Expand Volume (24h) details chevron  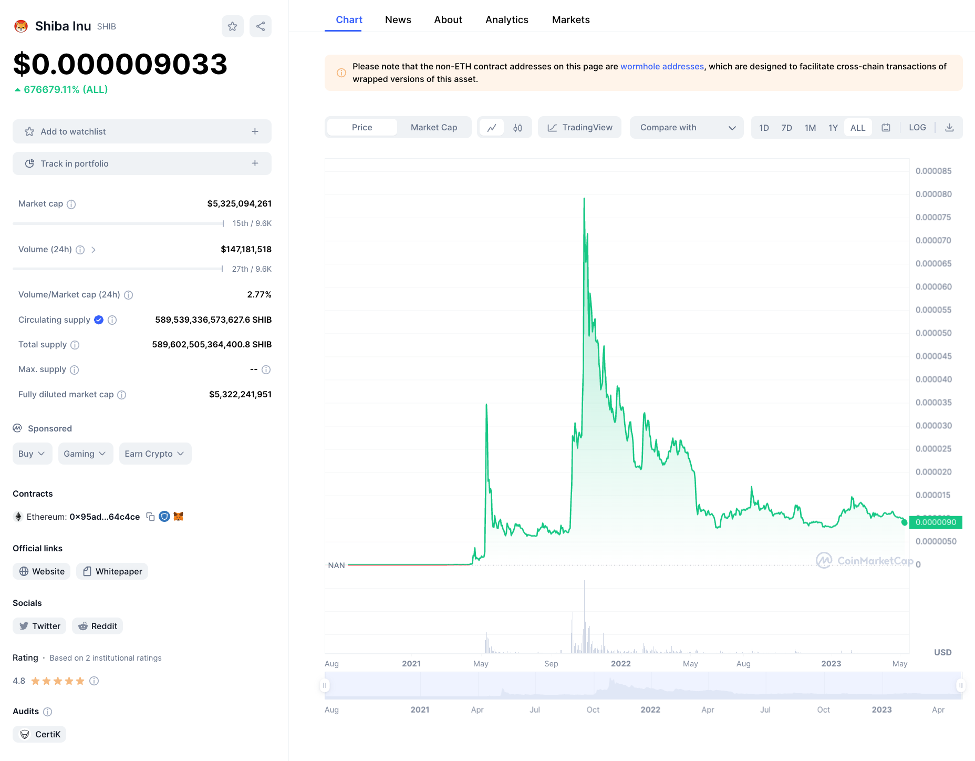(x=94, y=250)
